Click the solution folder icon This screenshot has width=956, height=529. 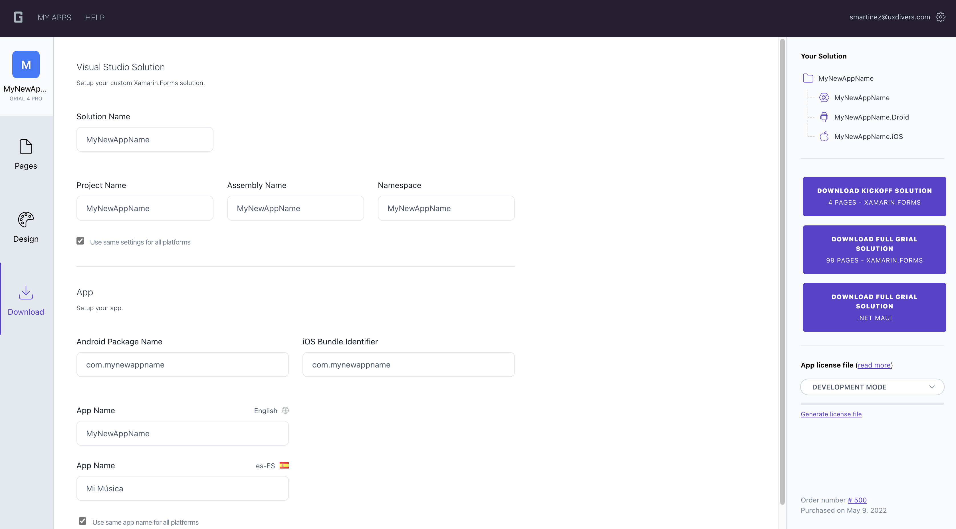808,78
